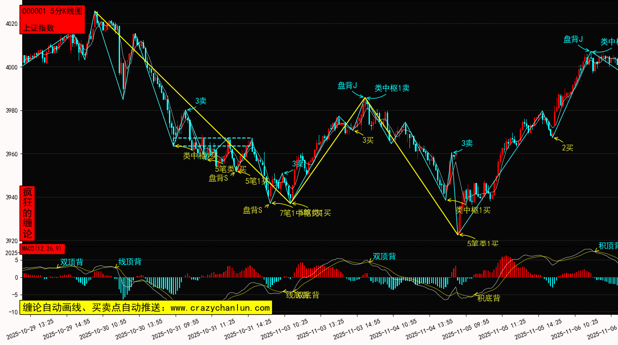The height and width of the screenshot is (345, 618).
Task: Click the -10 value on MACD axis
Action: (x=13, y=312)
